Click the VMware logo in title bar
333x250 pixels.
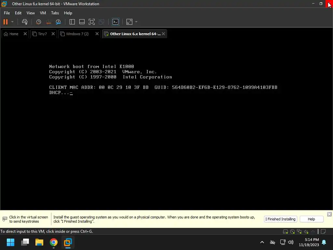tap(4, 4)
